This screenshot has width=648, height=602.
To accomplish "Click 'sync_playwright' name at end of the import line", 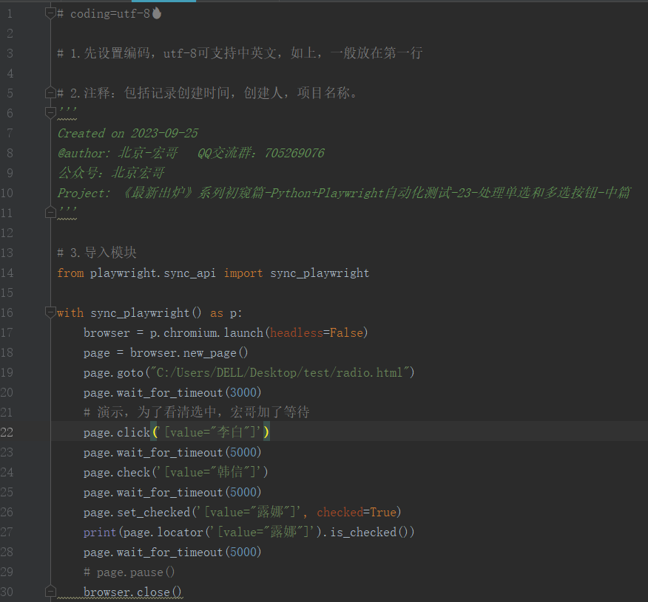I will tap(320, 273).
